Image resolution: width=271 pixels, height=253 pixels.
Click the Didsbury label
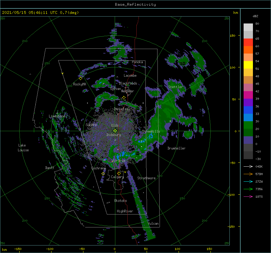click(114, 135)
